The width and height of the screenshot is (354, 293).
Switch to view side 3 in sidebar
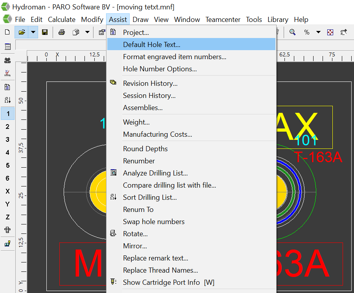pos(7,139)
